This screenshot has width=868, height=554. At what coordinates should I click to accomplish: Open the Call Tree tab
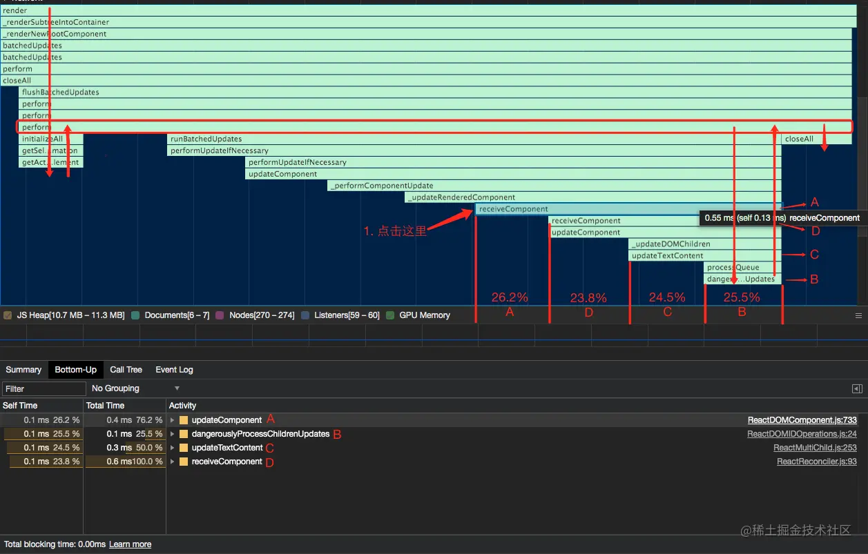126,370
